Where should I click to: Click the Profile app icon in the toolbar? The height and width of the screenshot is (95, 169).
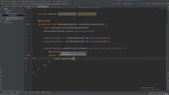coord(146,4)
